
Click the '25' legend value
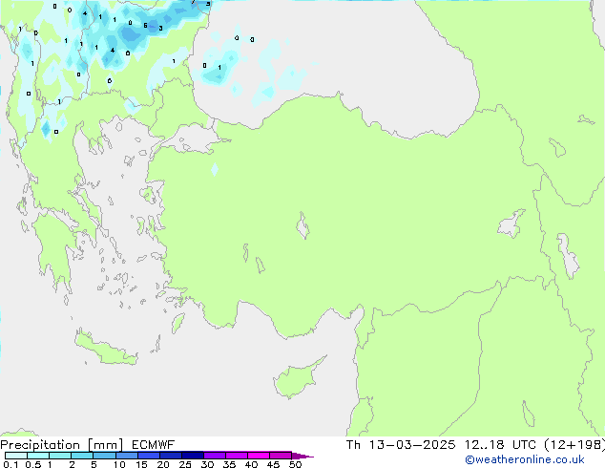185,464
